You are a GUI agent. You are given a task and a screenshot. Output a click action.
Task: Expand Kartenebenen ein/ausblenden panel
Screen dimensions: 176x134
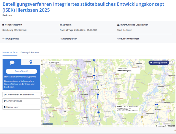click(21, 95)
